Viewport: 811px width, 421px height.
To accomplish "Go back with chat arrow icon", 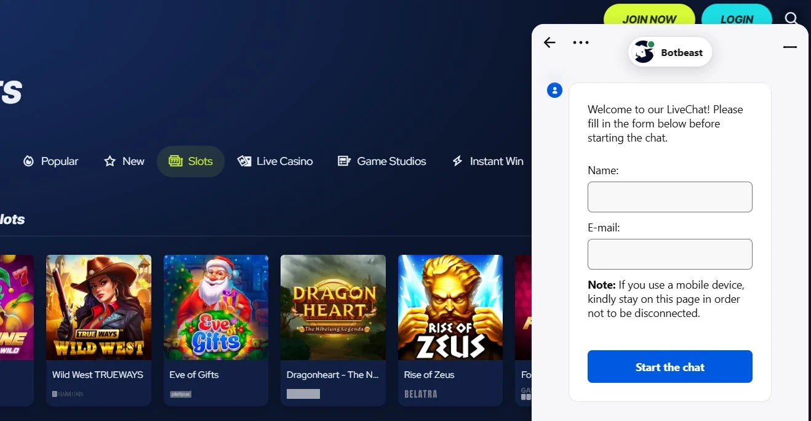I will [549, 42].
